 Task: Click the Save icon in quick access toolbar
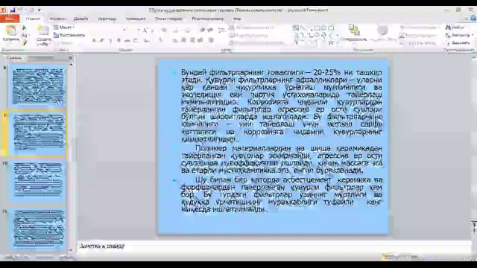point(13,10)
